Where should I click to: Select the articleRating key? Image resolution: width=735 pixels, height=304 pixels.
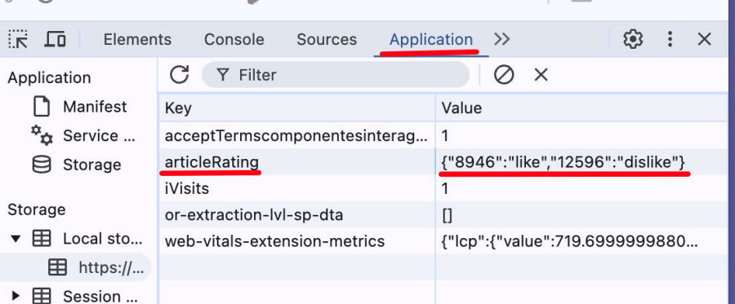212,162
